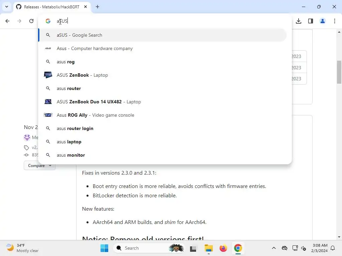Select the asus router login suggestion

pos(163,128)
